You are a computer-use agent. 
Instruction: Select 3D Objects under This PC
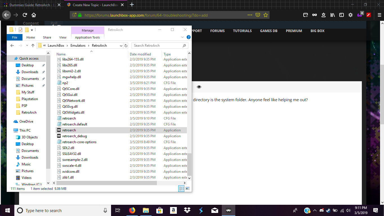point(30,137)
